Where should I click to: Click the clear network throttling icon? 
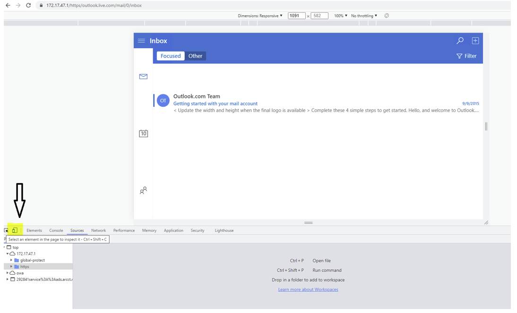pos(386,16)
